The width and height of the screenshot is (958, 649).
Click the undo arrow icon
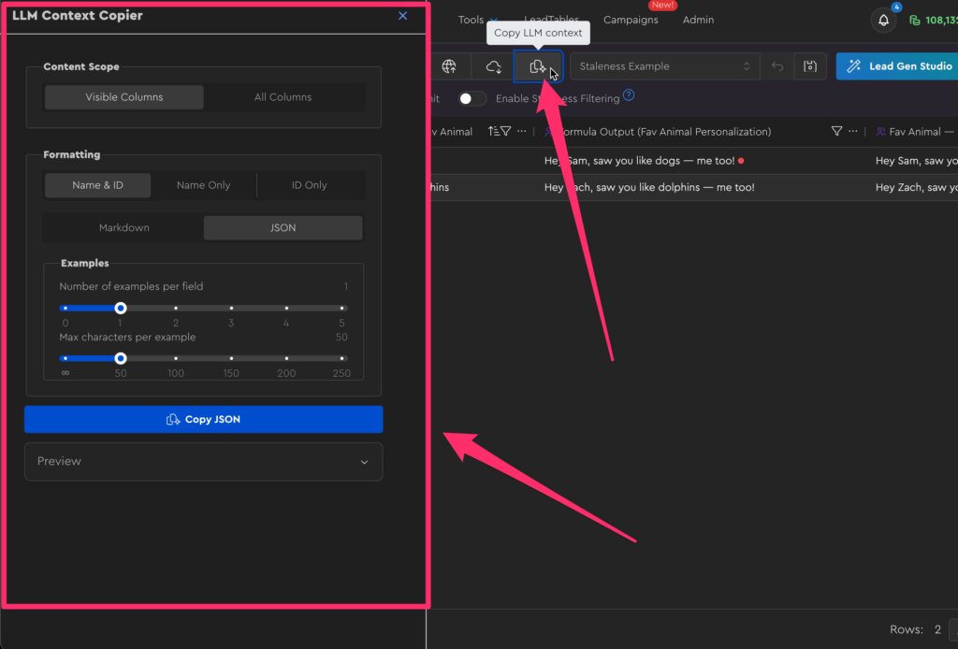[777, 66]
